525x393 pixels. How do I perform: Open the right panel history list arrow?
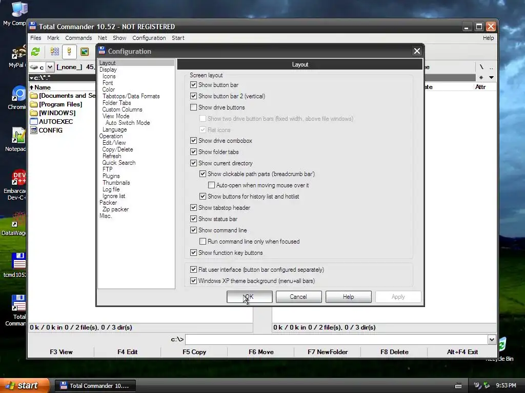[x=491, y=78]
